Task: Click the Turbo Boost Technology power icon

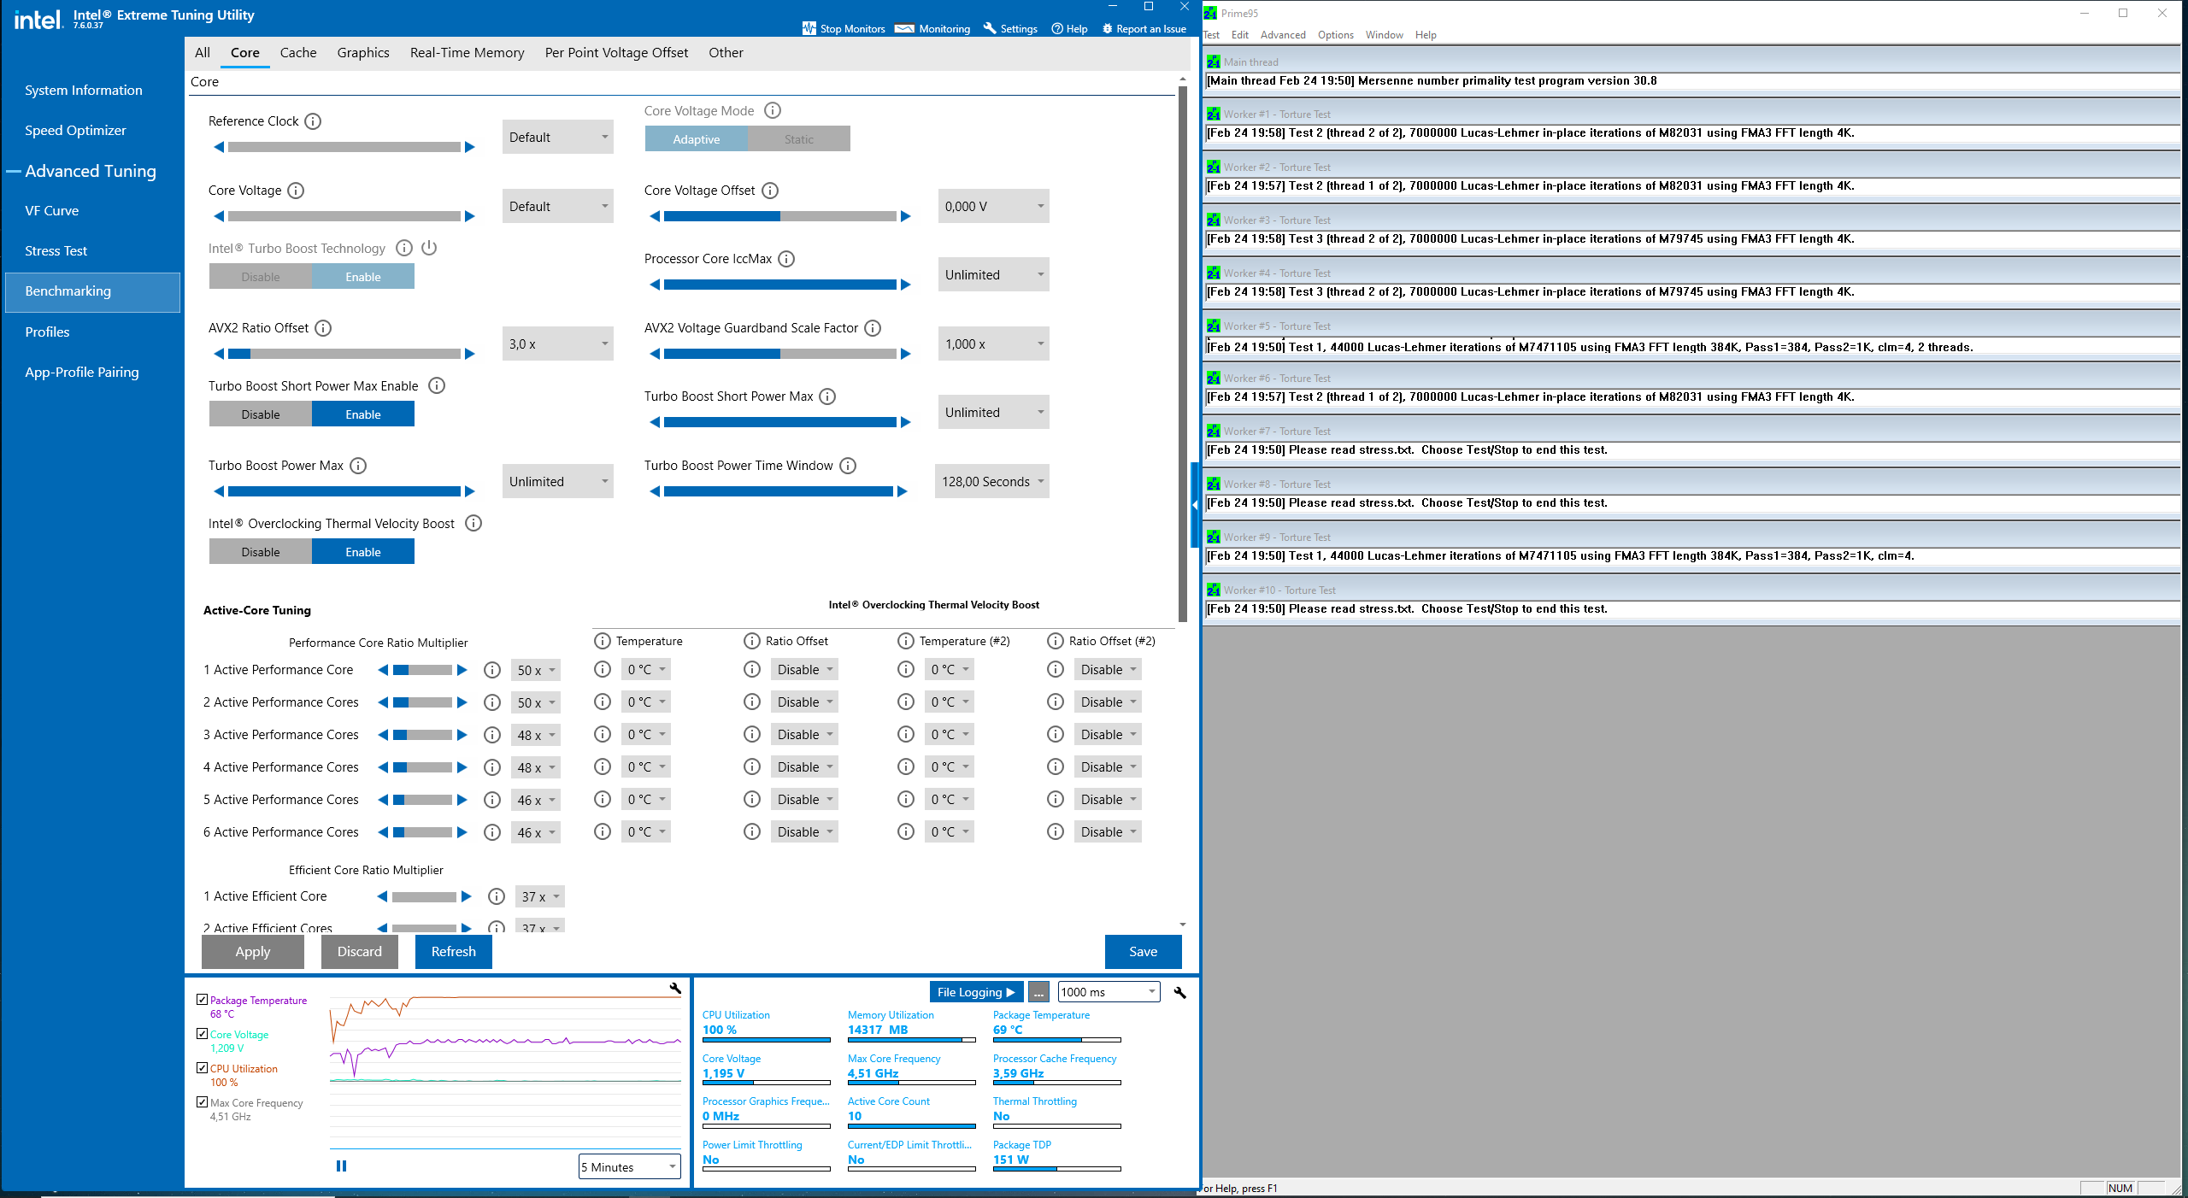Action: pyautogui.click(x=429, y=248)
